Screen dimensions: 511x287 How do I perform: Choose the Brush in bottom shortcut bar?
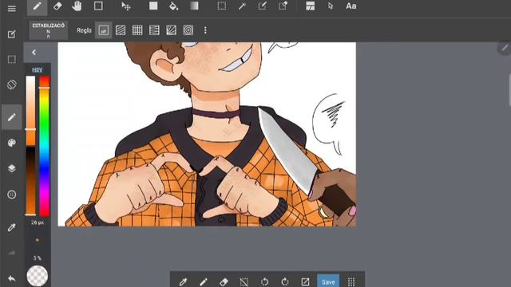204,281
